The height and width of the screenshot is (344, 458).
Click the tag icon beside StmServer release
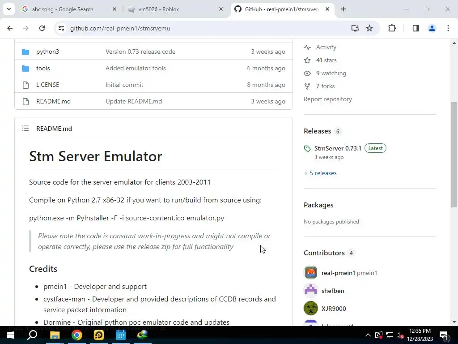[x=307, y=149]
